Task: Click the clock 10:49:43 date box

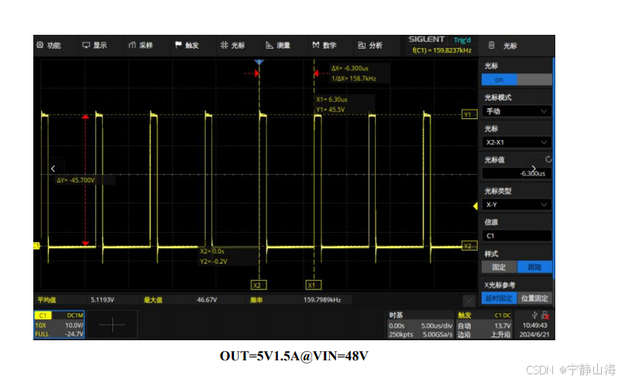Action: pyautogui.click(x=534, y=330)
